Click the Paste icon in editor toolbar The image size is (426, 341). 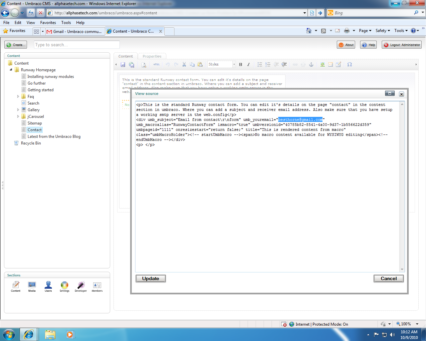[200, 65]
